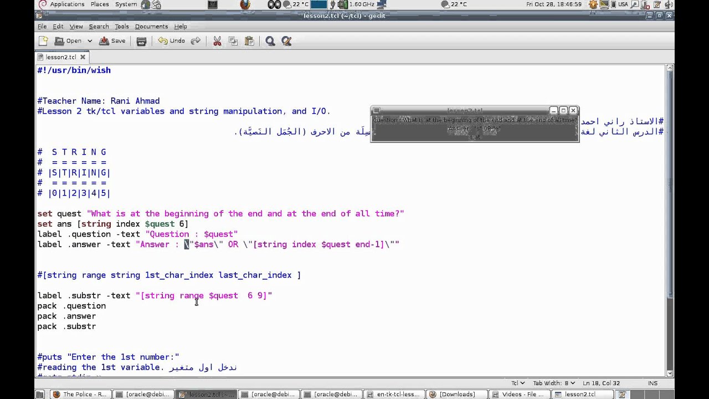
Task: Click the show desktop icon in bottom panel
Action: click(40, 395)
